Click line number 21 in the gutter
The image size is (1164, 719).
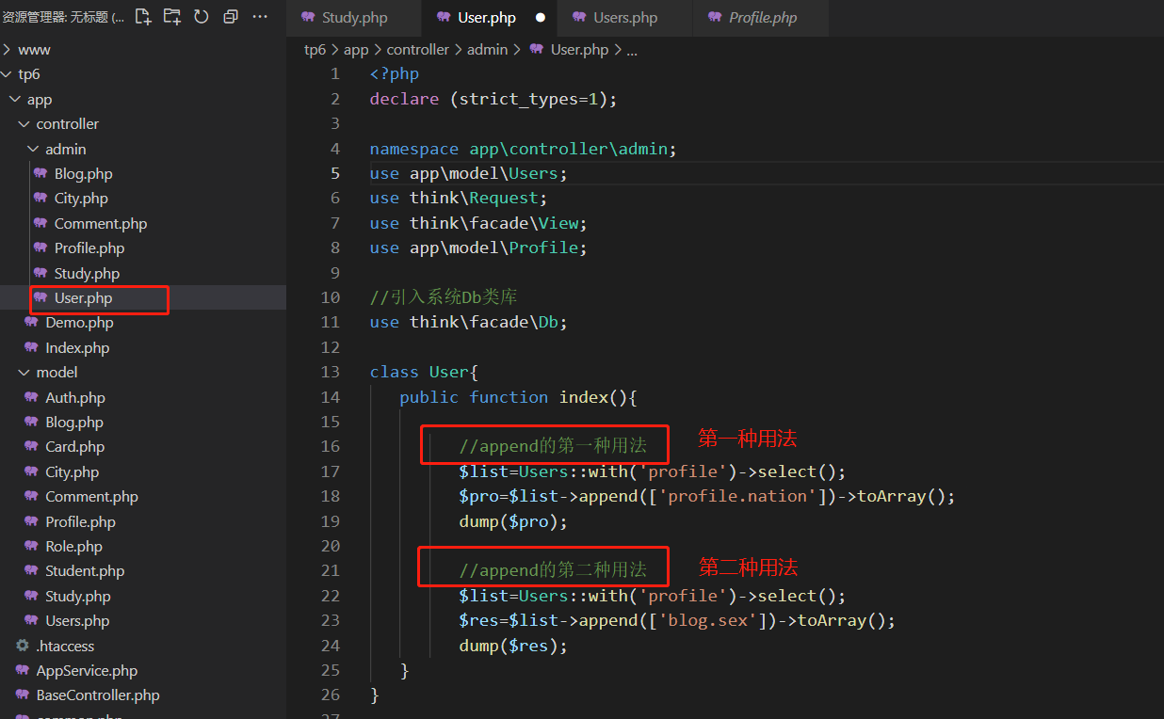330,570
